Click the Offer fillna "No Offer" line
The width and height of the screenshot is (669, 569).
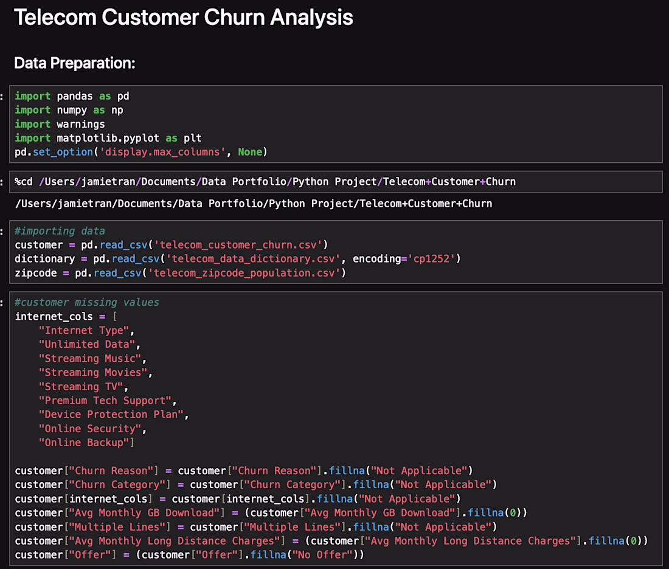coord(189,555)
